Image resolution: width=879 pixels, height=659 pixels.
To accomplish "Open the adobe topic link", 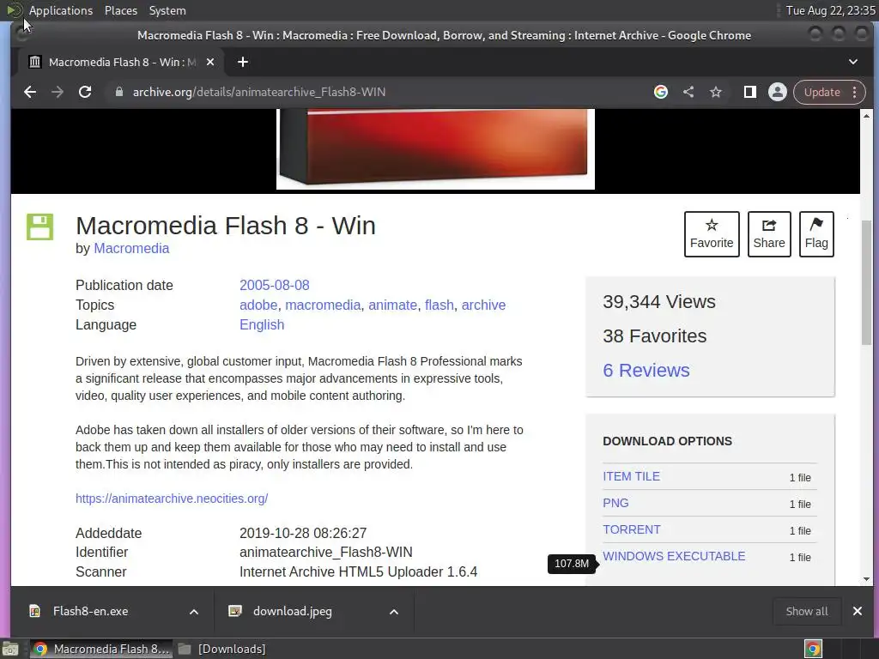I will coord(258,305).
